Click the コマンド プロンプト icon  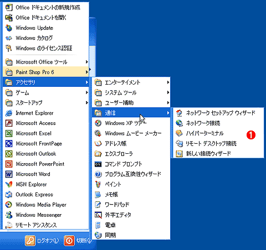point(98,164)
